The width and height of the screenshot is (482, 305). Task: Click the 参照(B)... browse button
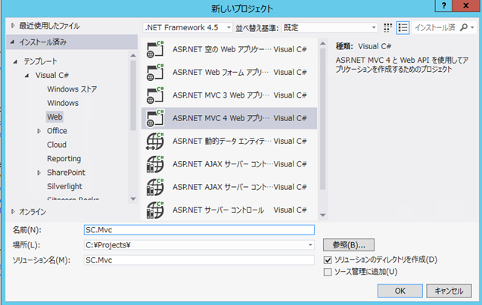[349, 245]
